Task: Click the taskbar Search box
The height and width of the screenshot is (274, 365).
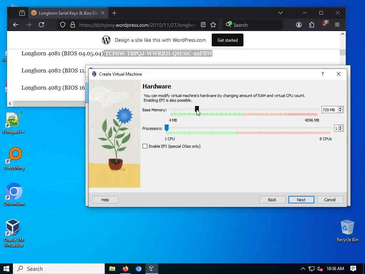Action: pyautogui.click(x=59, y=269)
